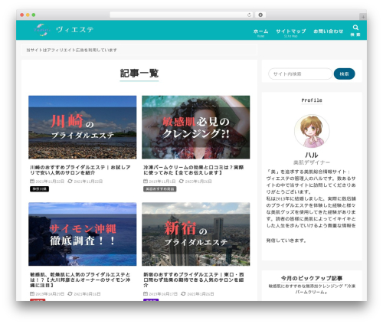The height and width of the screenshot is (324, 383).
Task: Click black category tag under 川崎 article
Action: coord(39,189)
